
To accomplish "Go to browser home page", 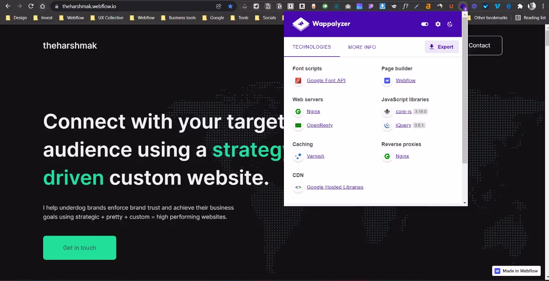I will tap(42, 6).
